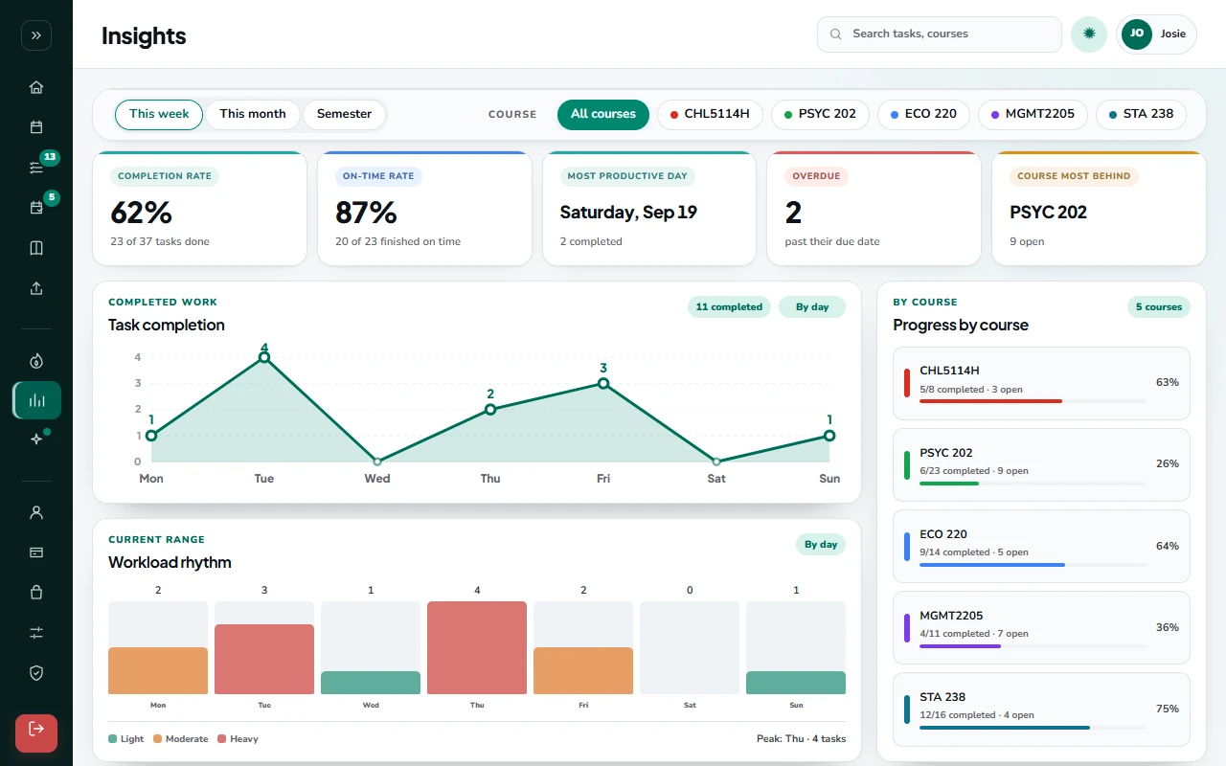The width and height of the screenshot is (1226, 766).
Task: Select the All courses filter
Action: click(x=603, y=115)
